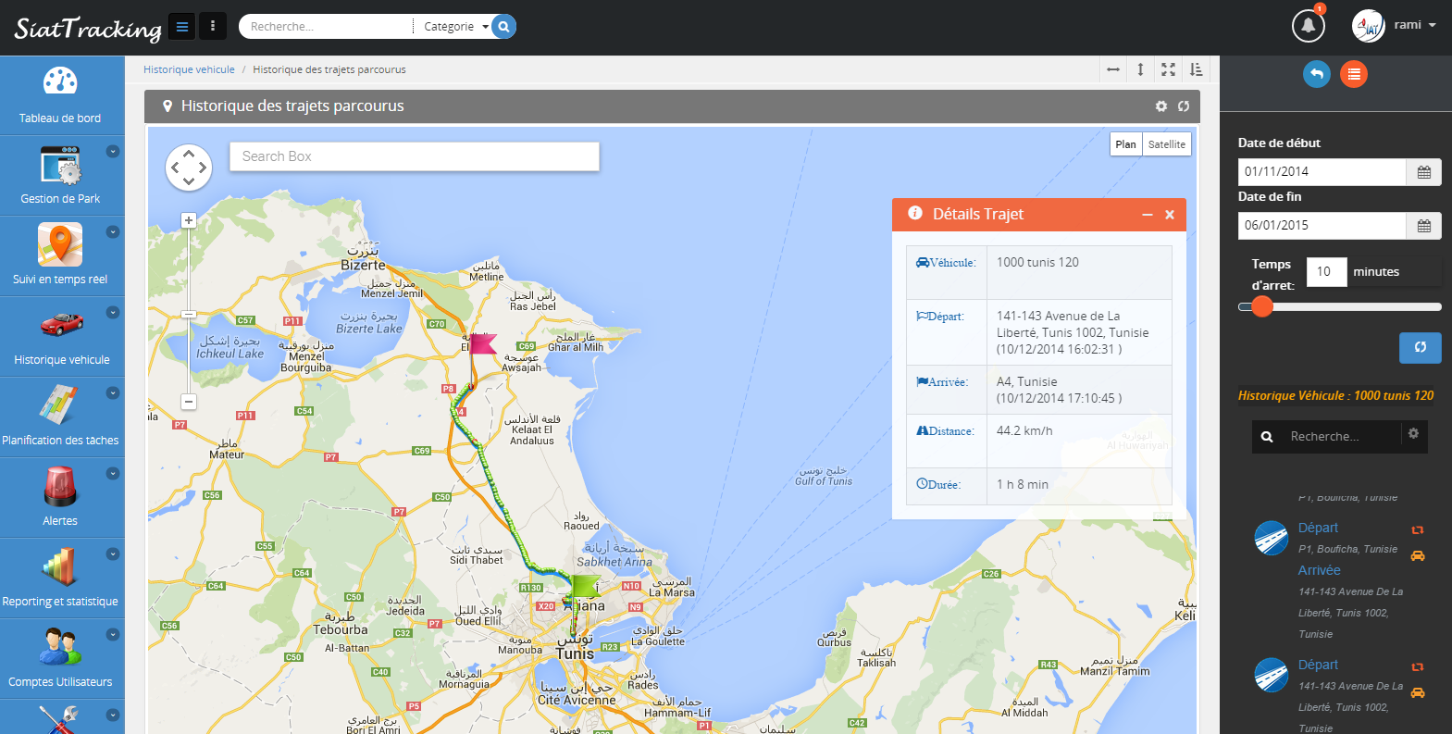Focus the Recherche field in top bar

(x=326, y=27)
